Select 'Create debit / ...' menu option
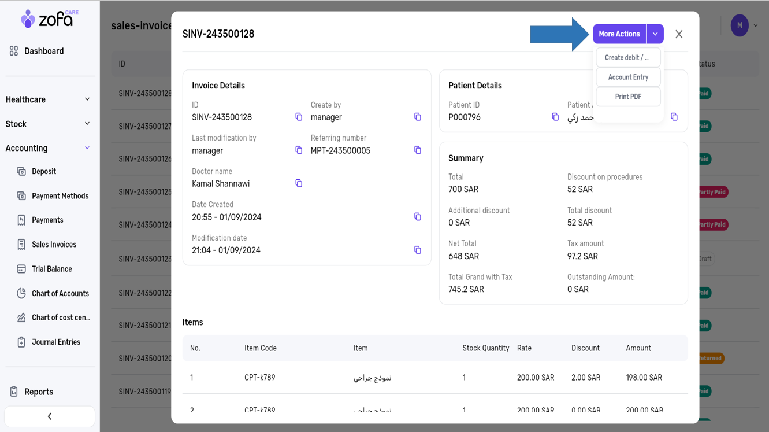Screen dimensions: 769x432 [628, 58]
